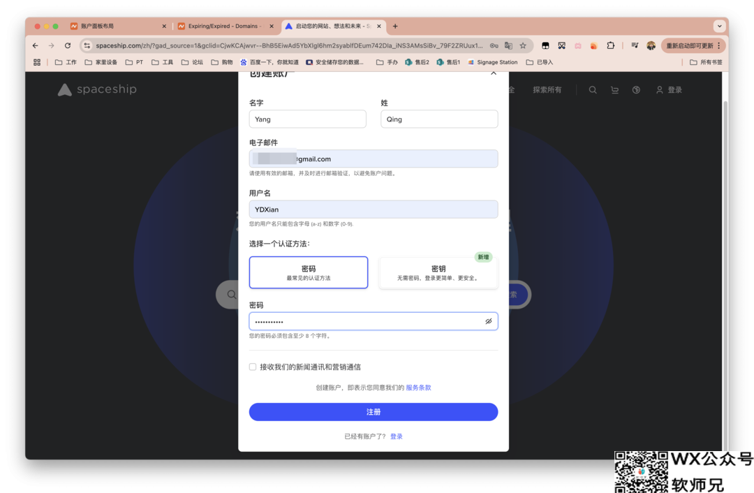Click 登录 in the site header
Viewport: 754px width, 493px height.
click(x=669, y=90)
